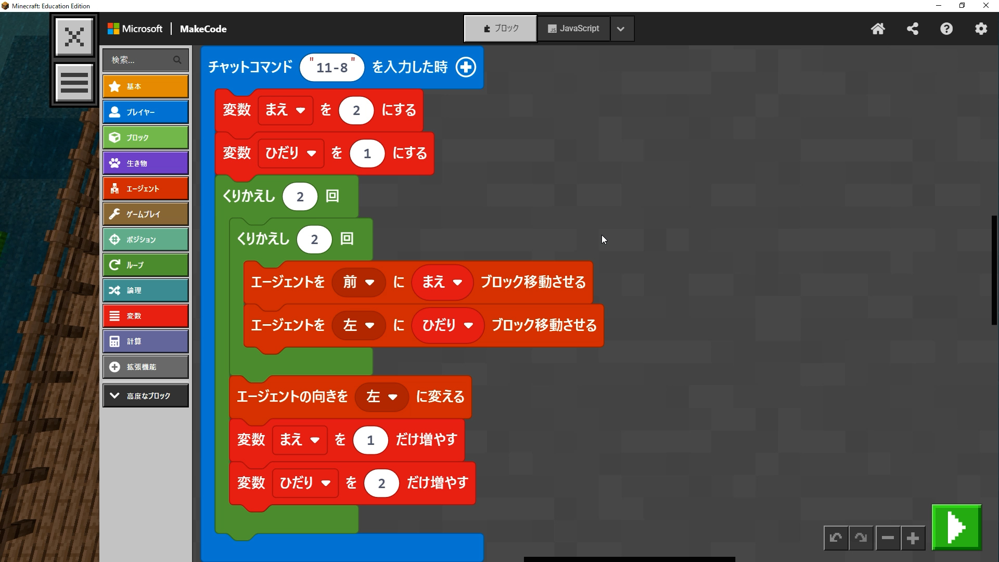Click the green Run play button
The width and height of the screenshot is (999, 562).
pyautogui.click(x=956, y=527)
